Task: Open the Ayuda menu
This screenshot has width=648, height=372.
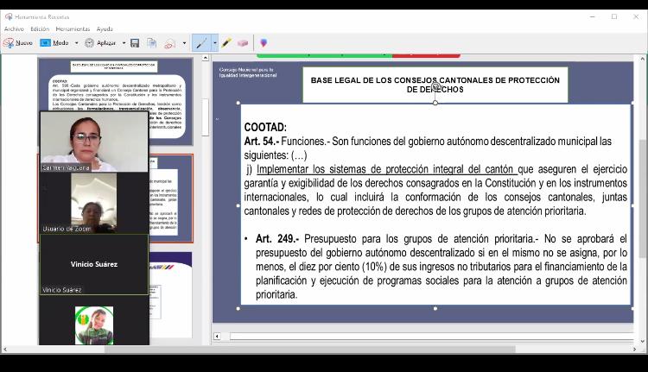Action: [x=105, y=29]
